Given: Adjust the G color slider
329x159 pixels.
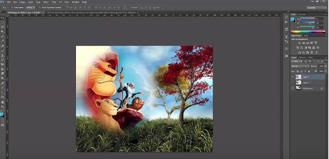Looking at the screenshot, I should pyautogui.click(x=307, y=23).
